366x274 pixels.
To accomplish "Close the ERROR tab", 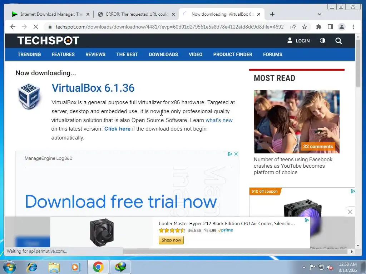I will 173,14.
